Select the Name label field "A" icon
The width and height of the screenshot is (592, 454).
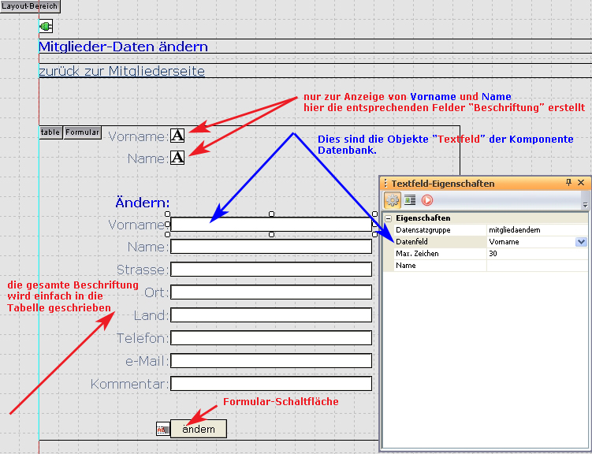tap(177, 158)
